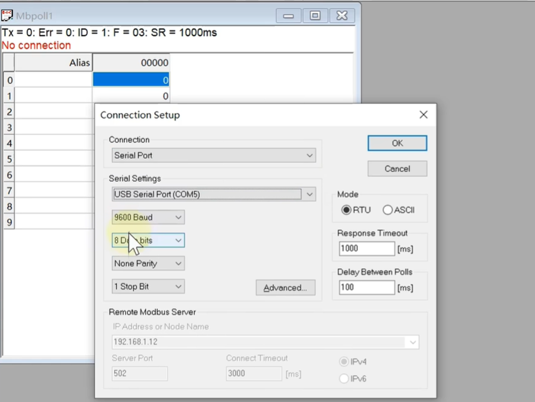This screenshot has width=535, height=402.
Task: Click the Mbpoll1 window title icon
Action: 7,15
